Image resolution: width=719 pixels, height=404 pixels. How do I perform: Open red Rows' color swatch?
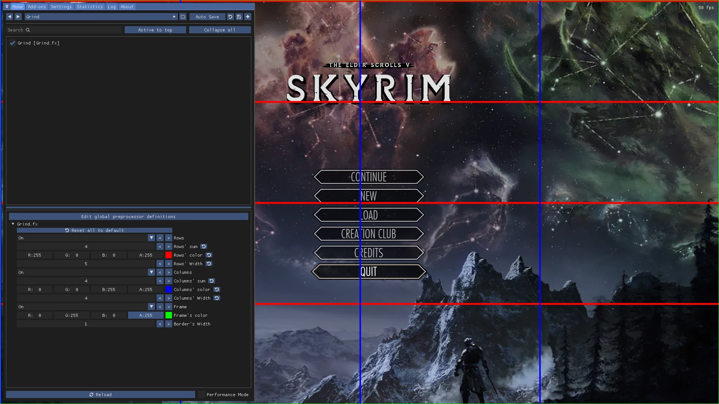[169, 255]
